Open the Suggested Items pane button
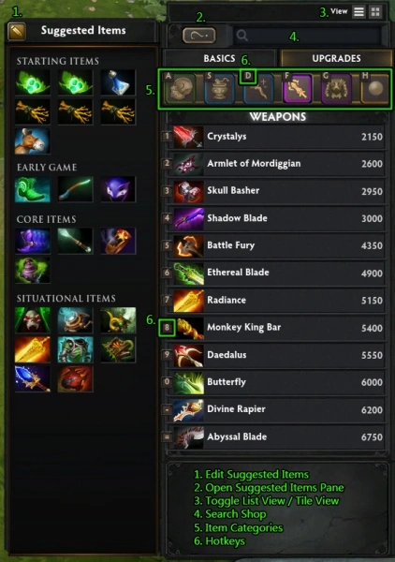The height and width of the screenshot is (562, 395). pos(199,36)
